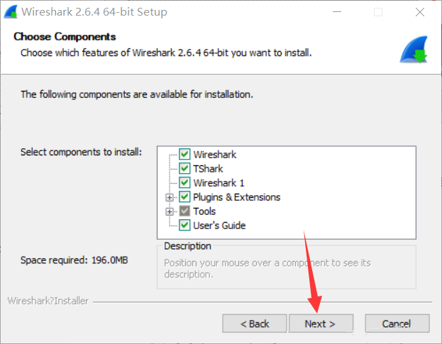
Task: Uncheck the Wireshark 1 checkbox
Action: pos(184,182)
